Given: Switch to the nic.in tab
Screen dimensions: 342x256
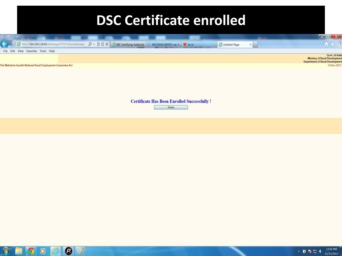Looking at the screenshot, I should [199, 45].
